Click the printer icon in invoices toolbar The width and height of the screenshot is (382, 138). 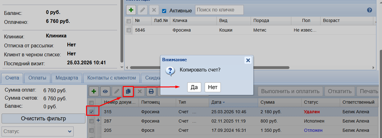[151, 91]
